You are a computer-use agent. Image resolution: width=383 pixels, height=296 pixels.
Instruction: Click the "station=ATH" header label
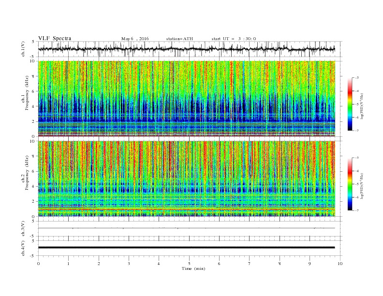tap(179, 39)
